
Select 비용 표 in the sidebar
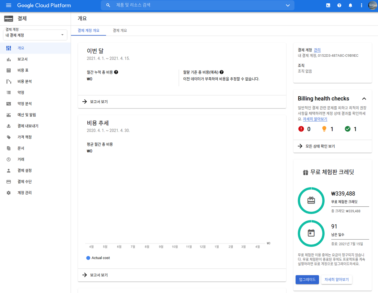[35, 70]
